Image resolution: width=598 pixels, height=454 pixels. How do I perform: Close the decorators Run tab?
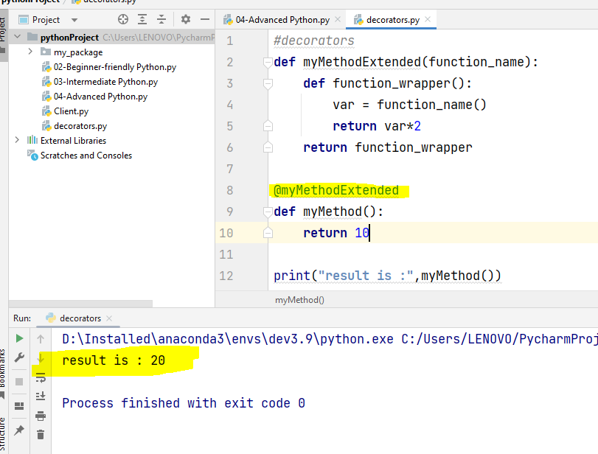(109, 318)
